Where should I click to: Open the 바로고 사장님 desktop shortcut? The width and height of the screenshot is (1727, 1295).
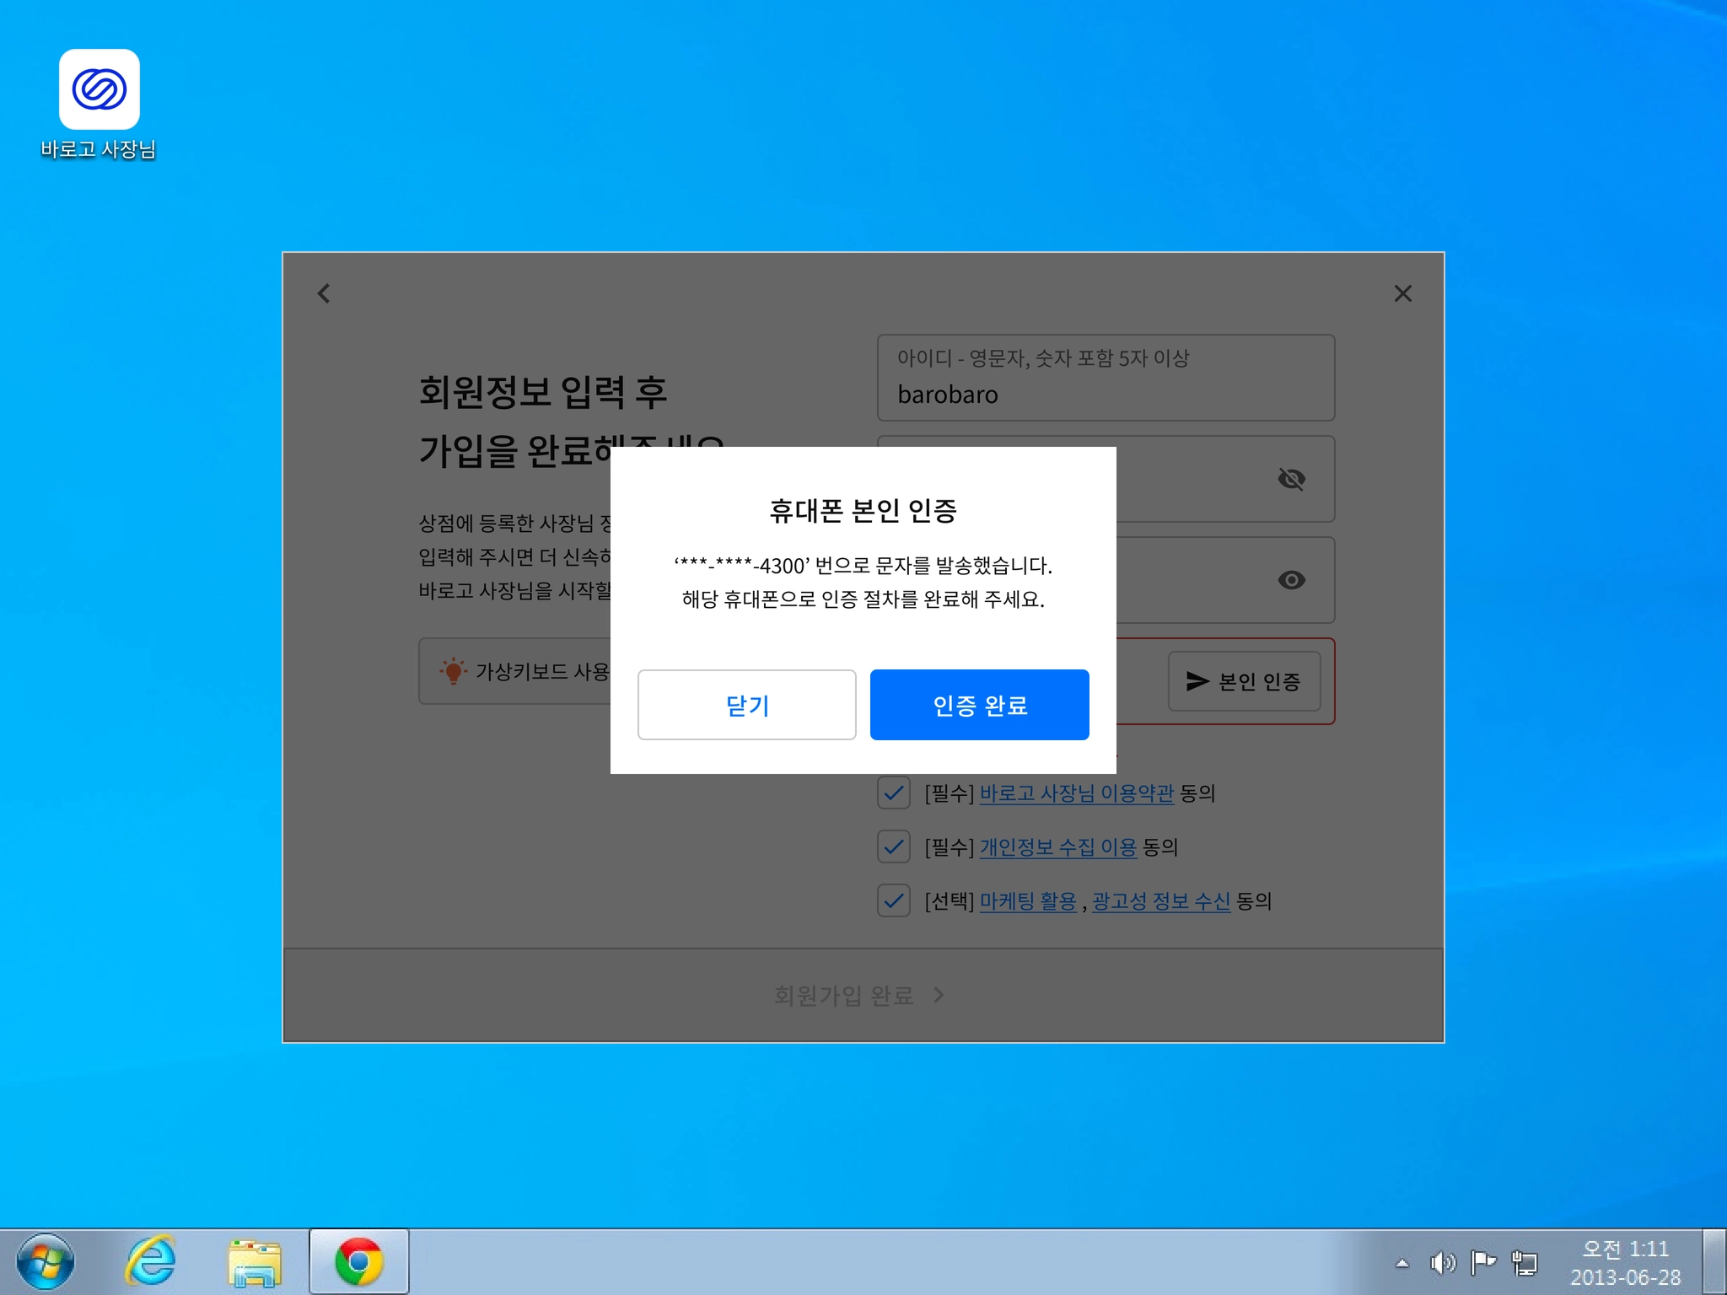(99, 90)
